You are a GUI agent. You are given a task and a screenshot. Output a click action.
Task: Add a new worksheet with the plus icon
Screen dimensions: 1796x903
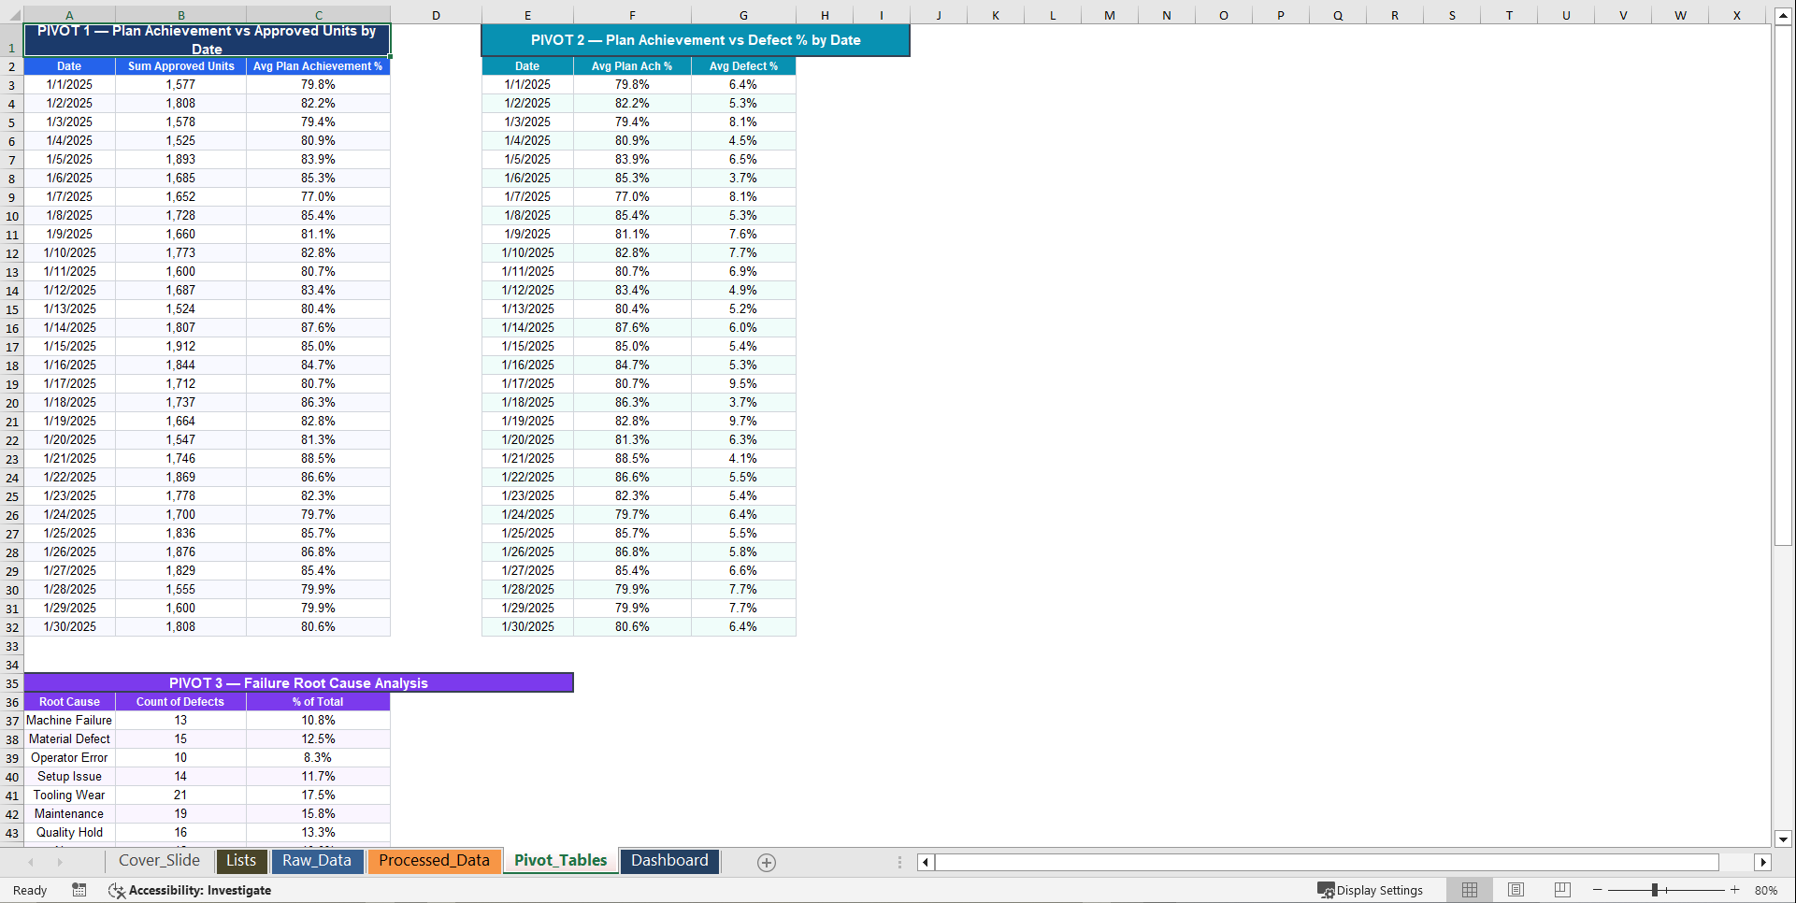pyautogui.click(x=766, y=862)
